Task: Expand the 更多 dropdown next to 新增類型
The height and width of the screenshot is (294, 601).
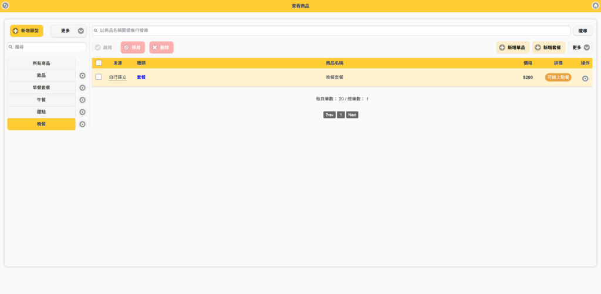Action: (x=69, y=31)
